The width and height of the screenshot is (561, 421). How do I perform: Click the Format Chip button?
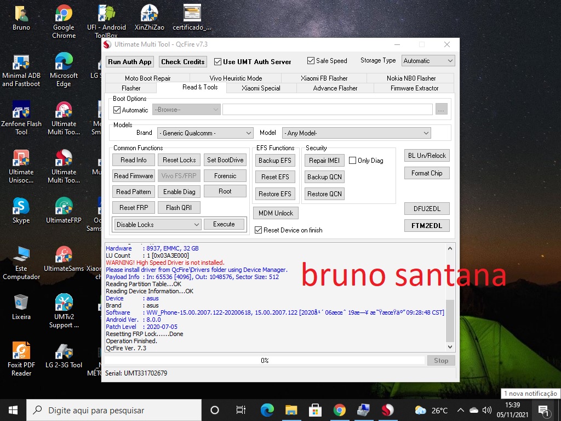[x=427, y=173]
